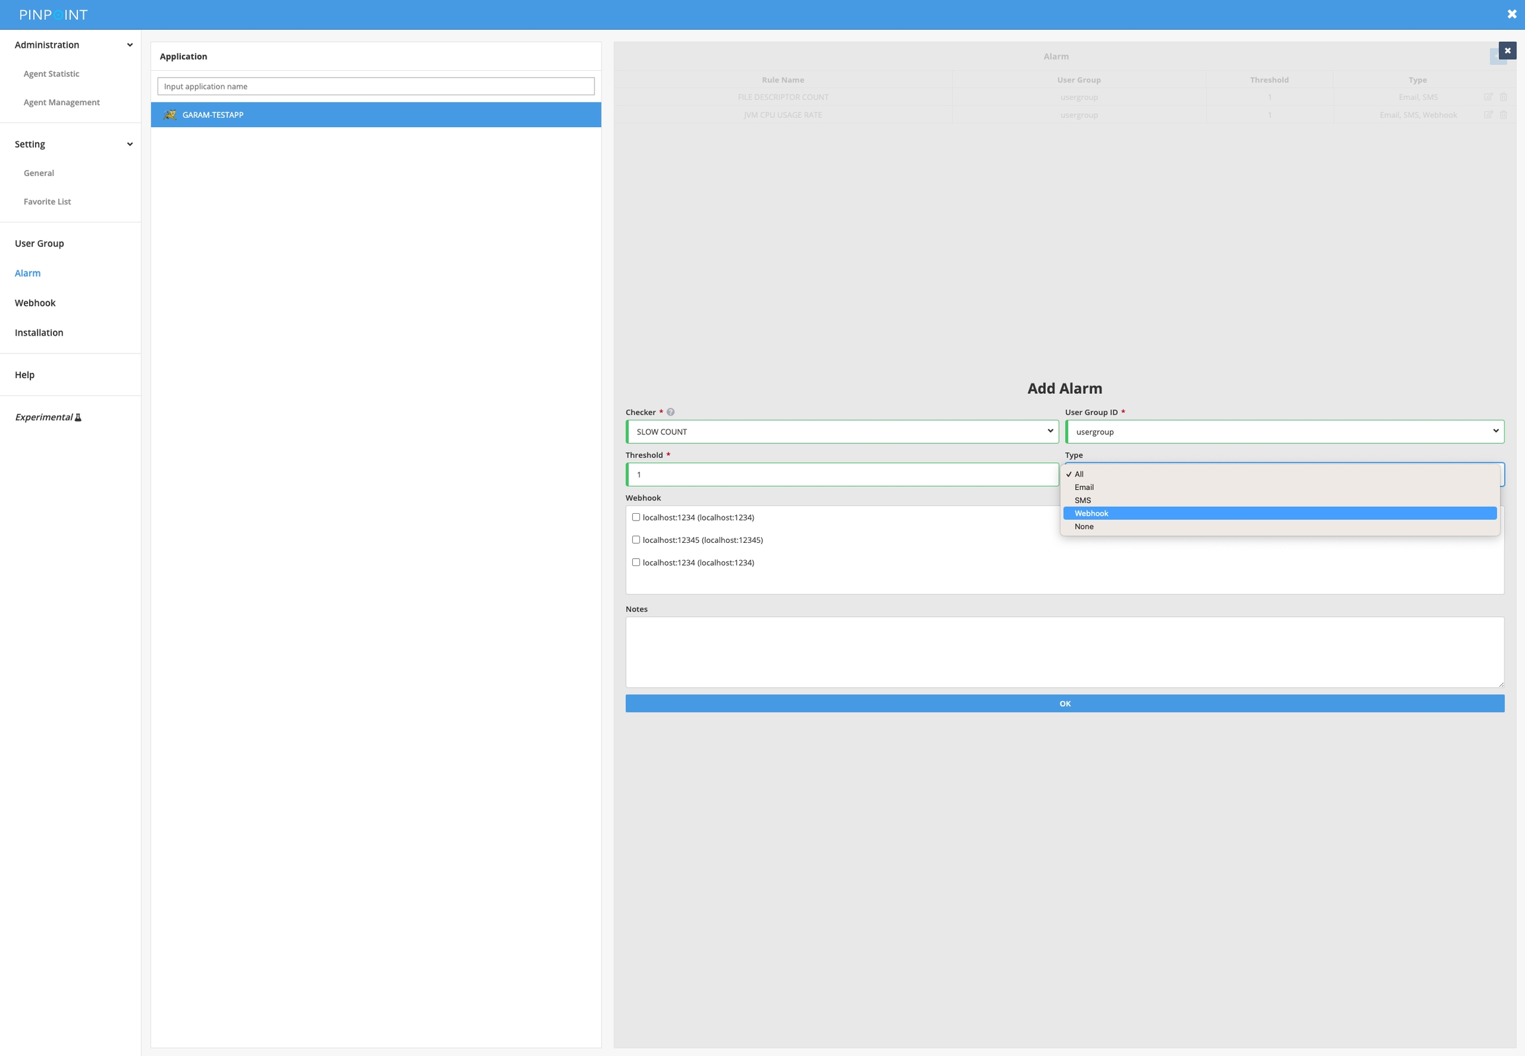
Task: Open the Checker SLOW COUNT dropdown
Action: coord(842,432)
